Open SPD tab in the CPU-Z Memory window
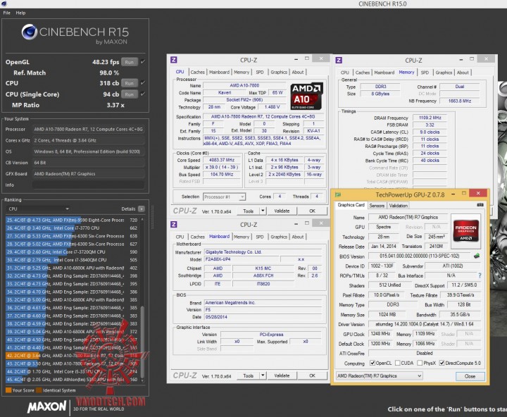 (x=425, y=73)
